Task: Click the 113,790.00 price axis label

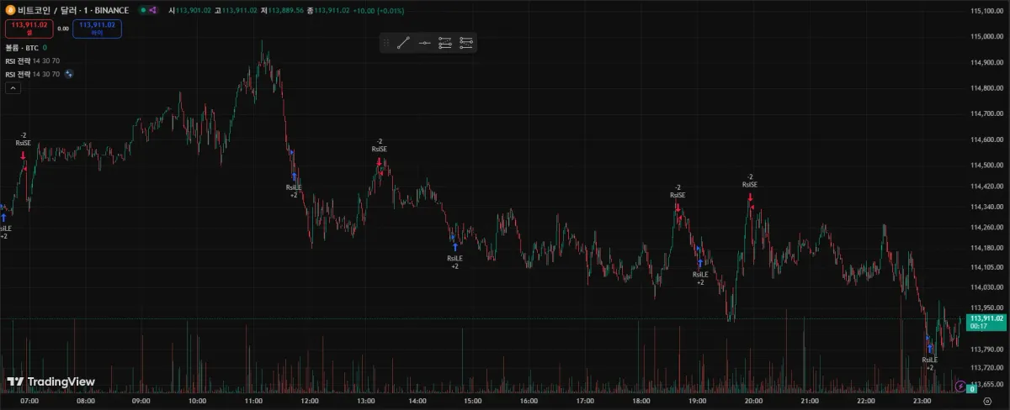Action: tap(986, 349)
